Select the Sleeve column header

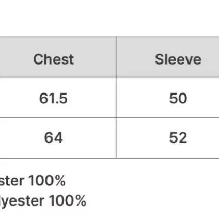178,59
